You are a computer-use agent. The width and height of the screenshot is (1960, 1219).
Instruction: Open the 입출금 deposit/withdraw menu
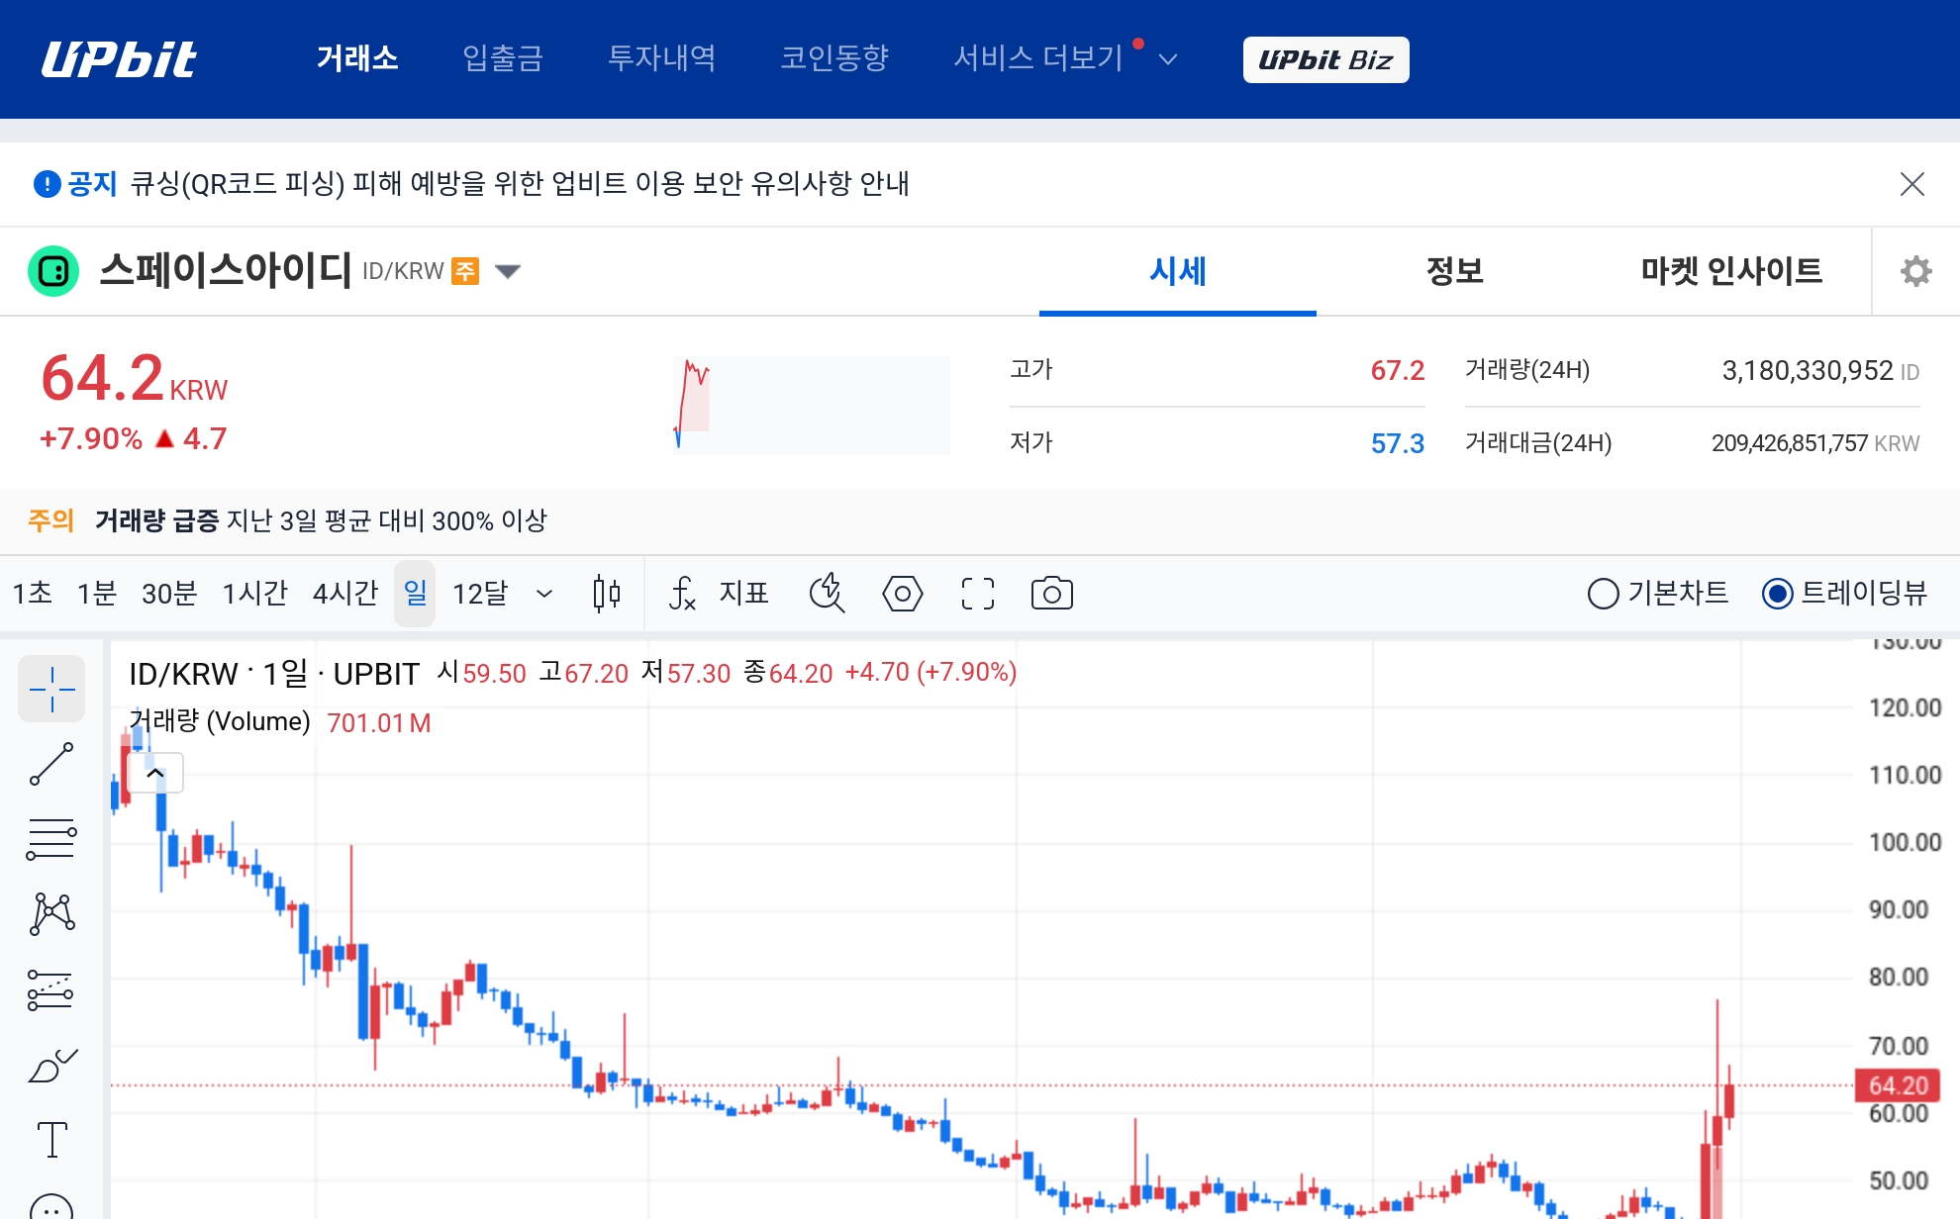(503, 58)
